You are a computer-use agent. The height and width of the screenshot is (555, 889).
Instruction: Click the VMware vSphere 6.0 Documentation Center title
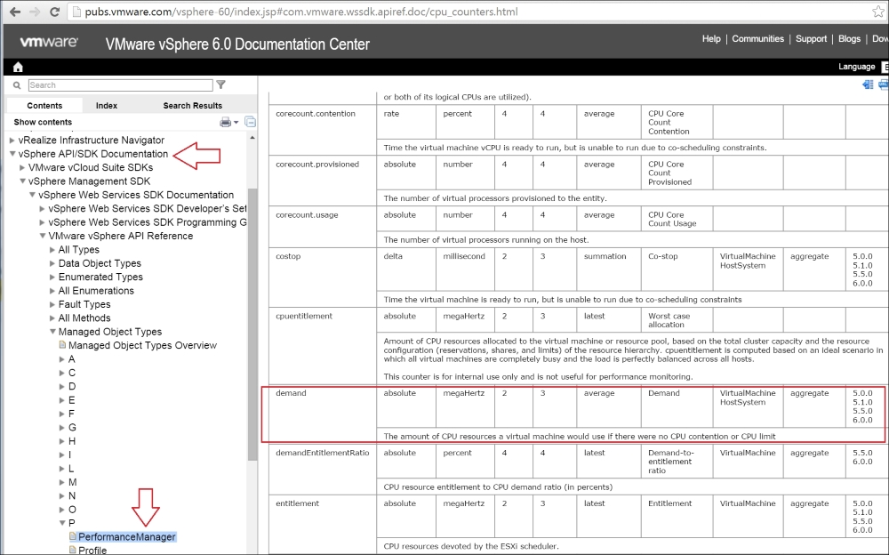click(x=237, y=44)
